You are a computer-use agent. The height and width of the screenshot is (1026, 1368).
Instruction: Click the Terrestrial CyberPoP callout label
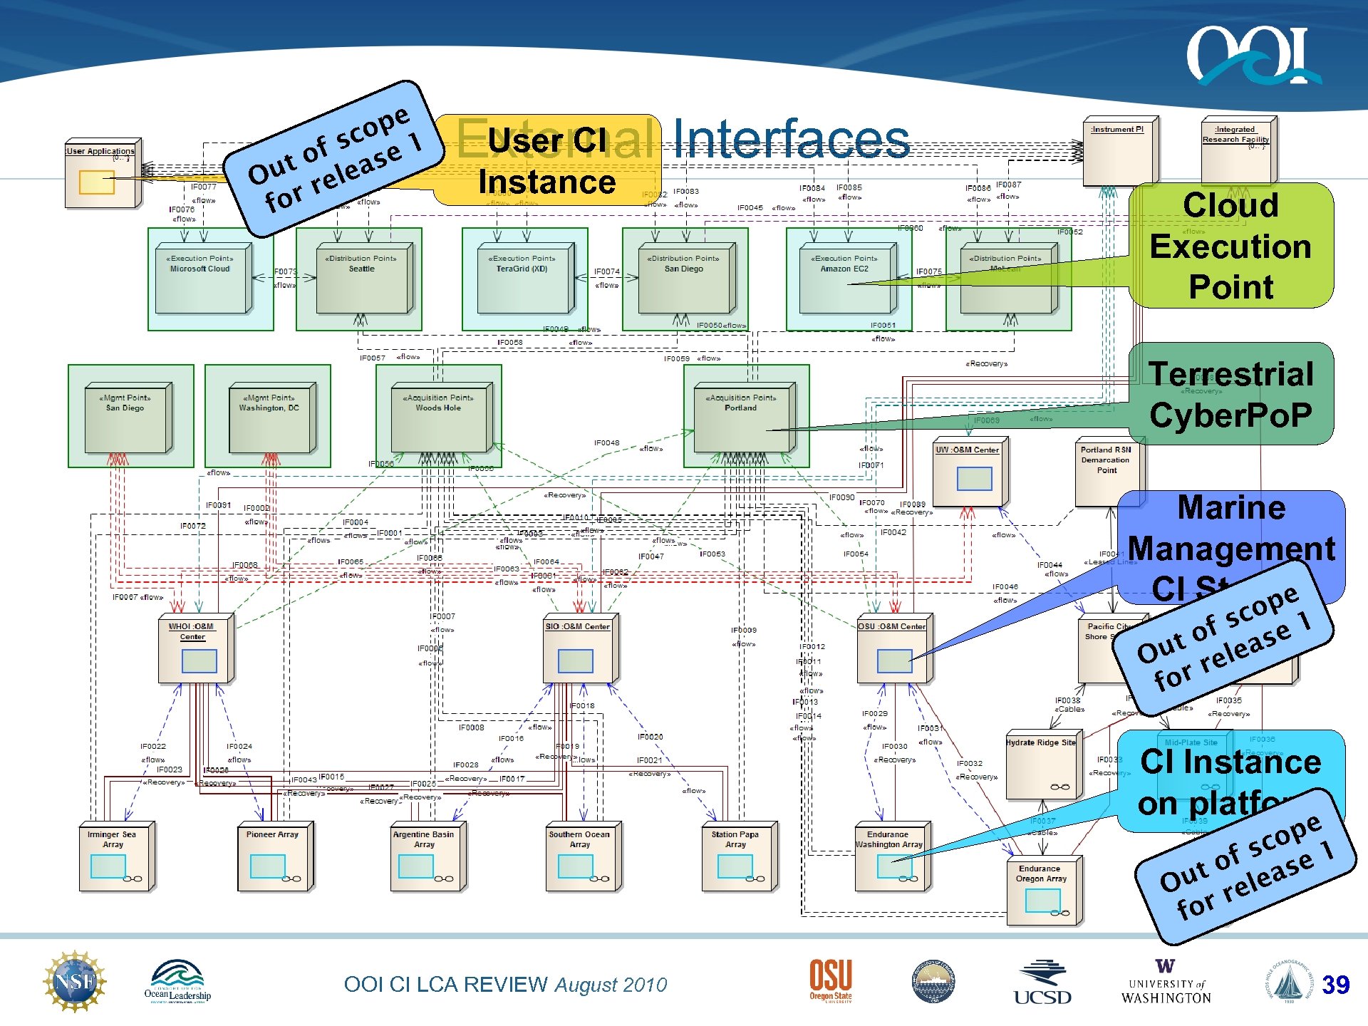(x=1230, y=394)
